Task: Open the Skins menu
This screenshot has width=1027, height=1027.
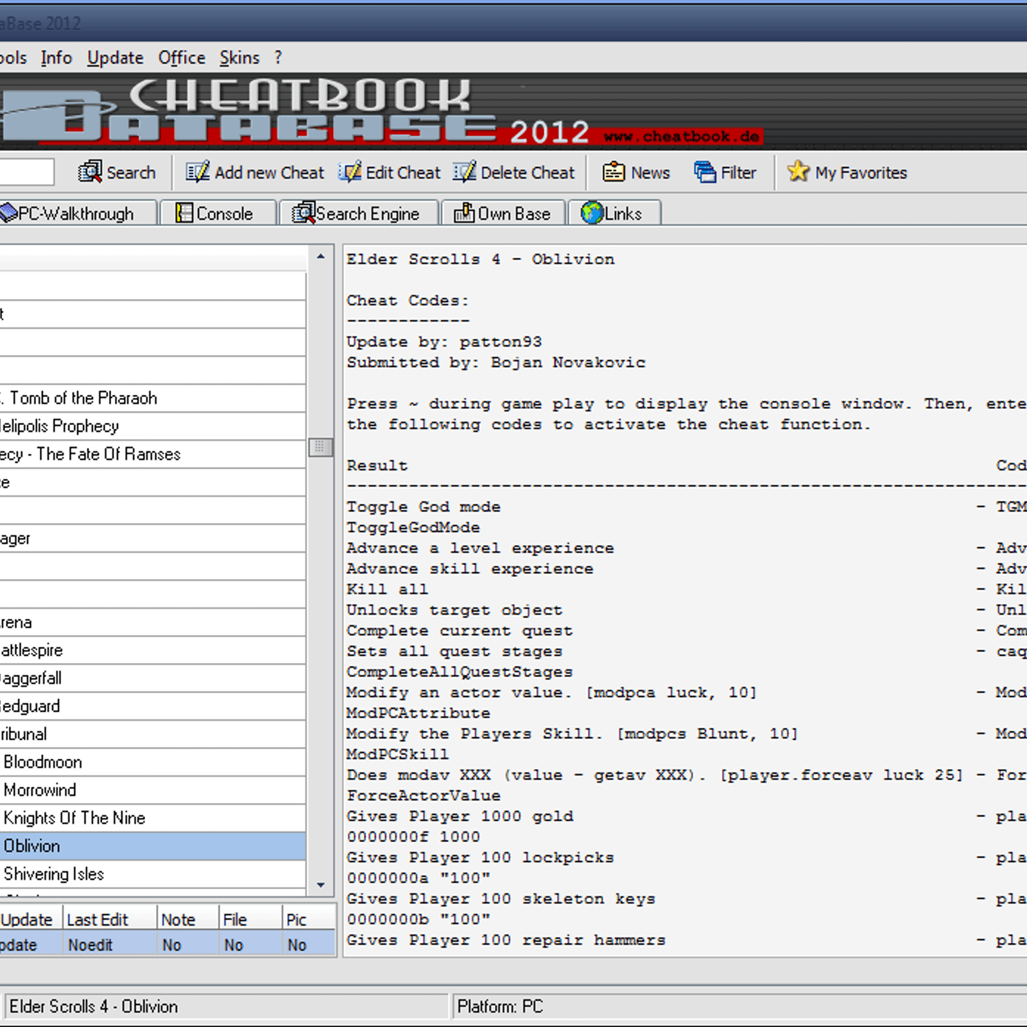Action: [x=239, y=58]
